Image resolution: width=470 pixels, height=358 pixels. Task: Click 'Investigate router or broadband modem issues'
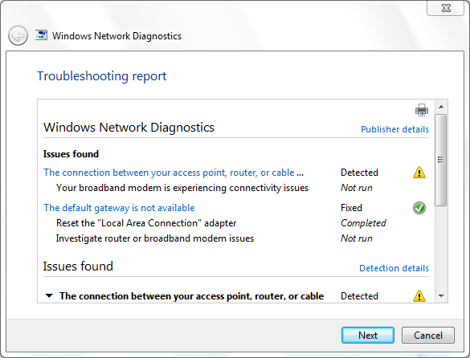coord(155,238)
